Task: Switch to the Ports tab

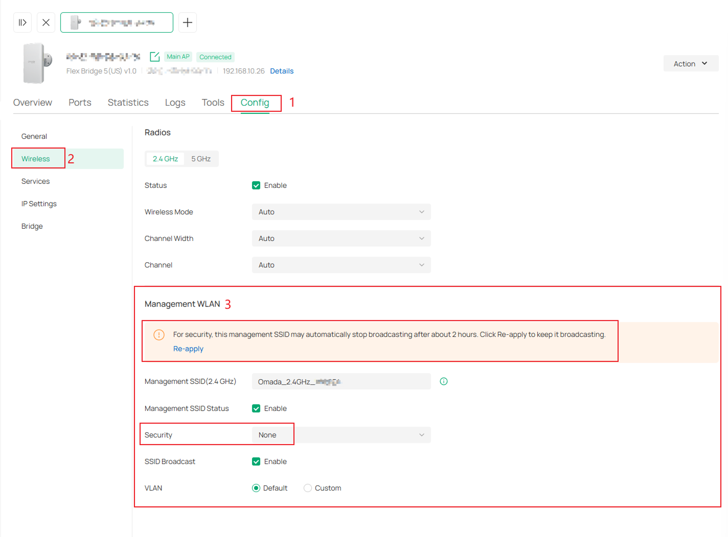Action: 80,102
